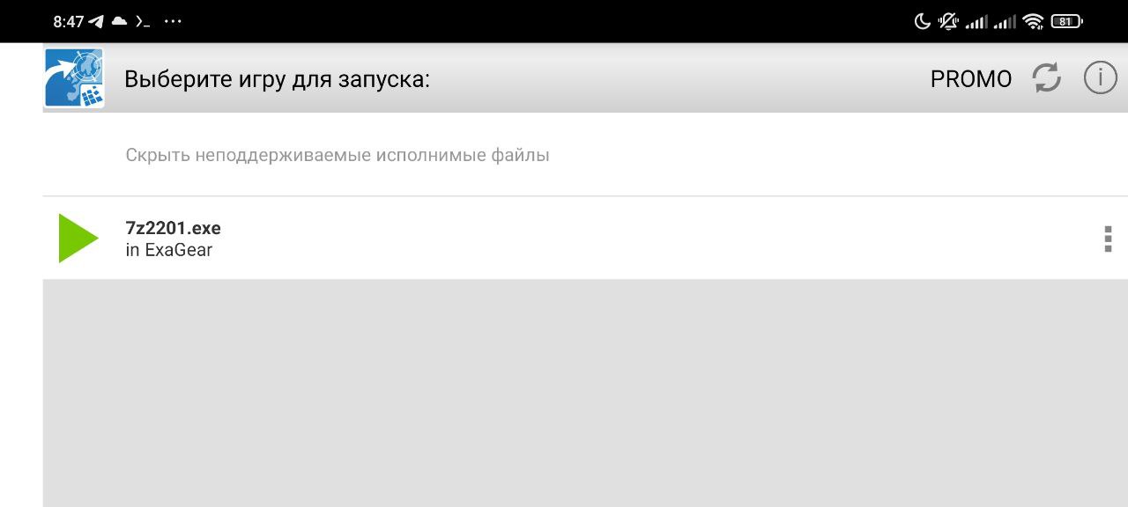Image resolution: width=1128 pixels, height=507 pixels.
Task: Open the three-dot menu for 7z2201.exe
Action: click(1108, 239)
